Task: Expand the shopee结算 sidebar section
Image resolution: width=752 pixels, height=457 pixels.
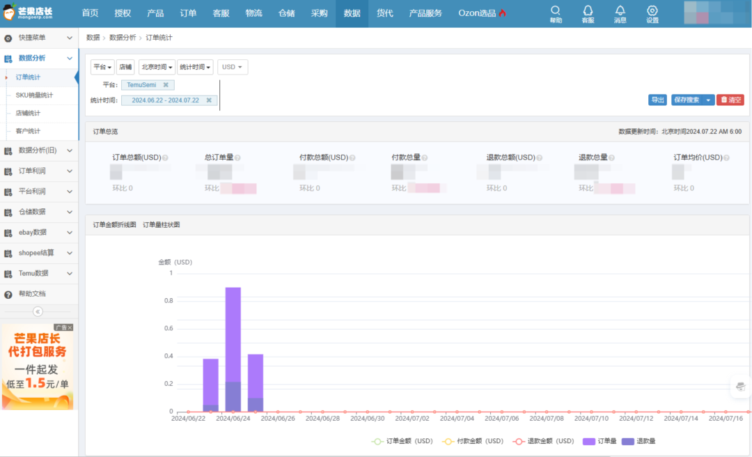Action: (70, 253)
